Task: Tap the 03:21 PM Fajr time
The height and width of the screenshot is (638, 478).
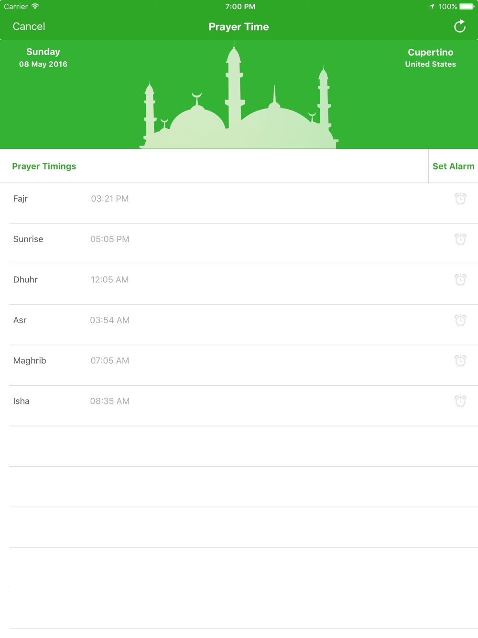Action: pos(110,199)
